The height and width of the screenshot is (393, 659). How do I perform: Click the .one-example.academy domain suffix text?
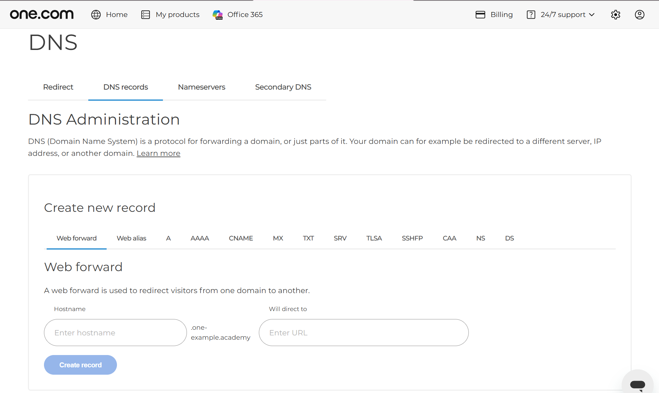pos(221,332)
